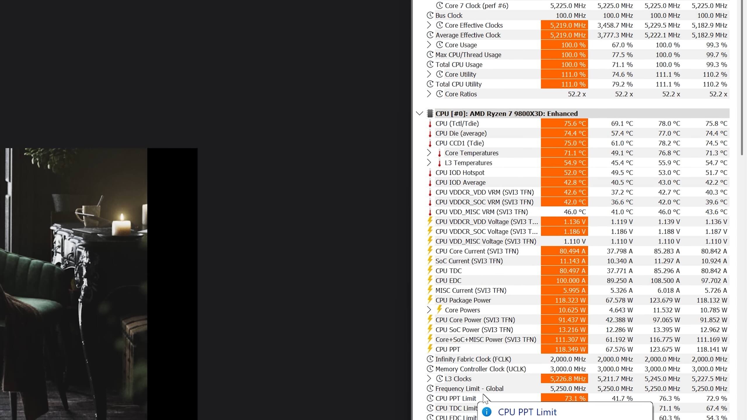Image resolution: width=747 pixels, height=420 pixels.
Task: Click the clock icon for Infinity Fabric Clock
Action: coord(430,359)
